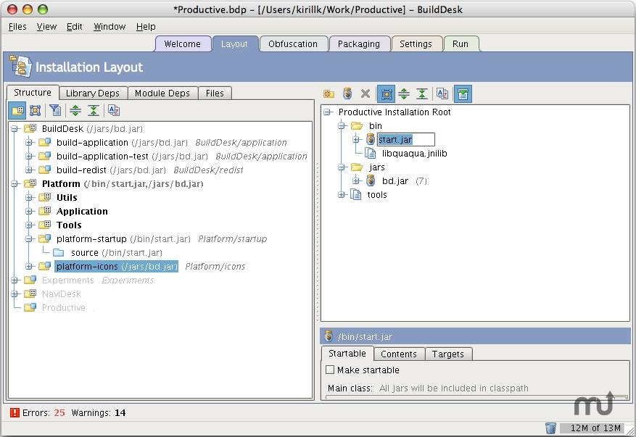The width and height of the screenshot is (636, 437).
Task: Open the Module Deps tab
Action: point(162,93)
